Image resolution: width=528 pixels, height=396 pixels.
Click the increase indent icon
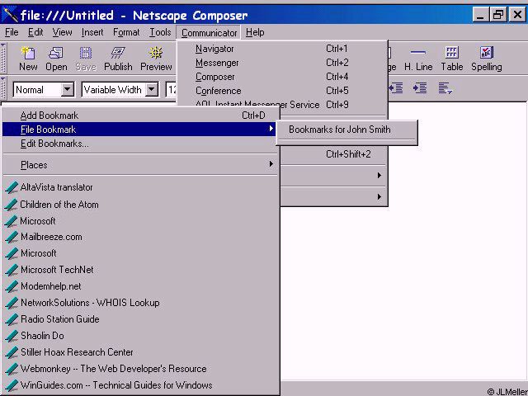click(x=420, y=88)
